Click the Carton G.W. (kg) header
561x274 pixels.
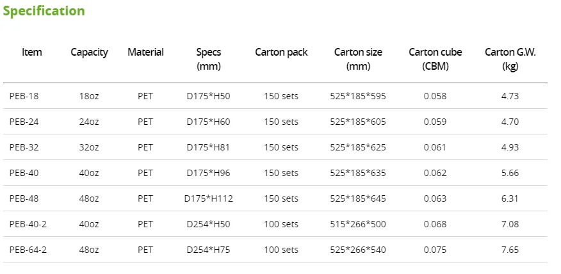point(510,59)
